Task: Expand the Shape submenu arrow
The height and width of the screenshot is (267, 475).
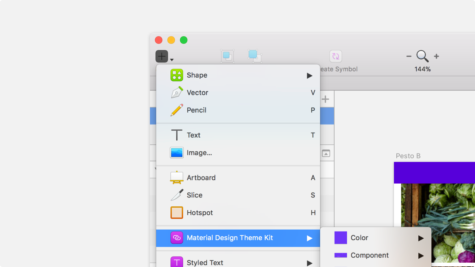Action: [x=310, y=75]
